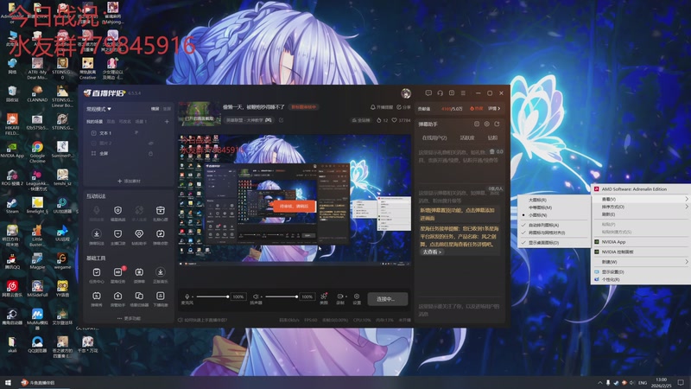
Task: Switch to 钻粉 tab in 弹幕助手
Action: click(492, 137)
